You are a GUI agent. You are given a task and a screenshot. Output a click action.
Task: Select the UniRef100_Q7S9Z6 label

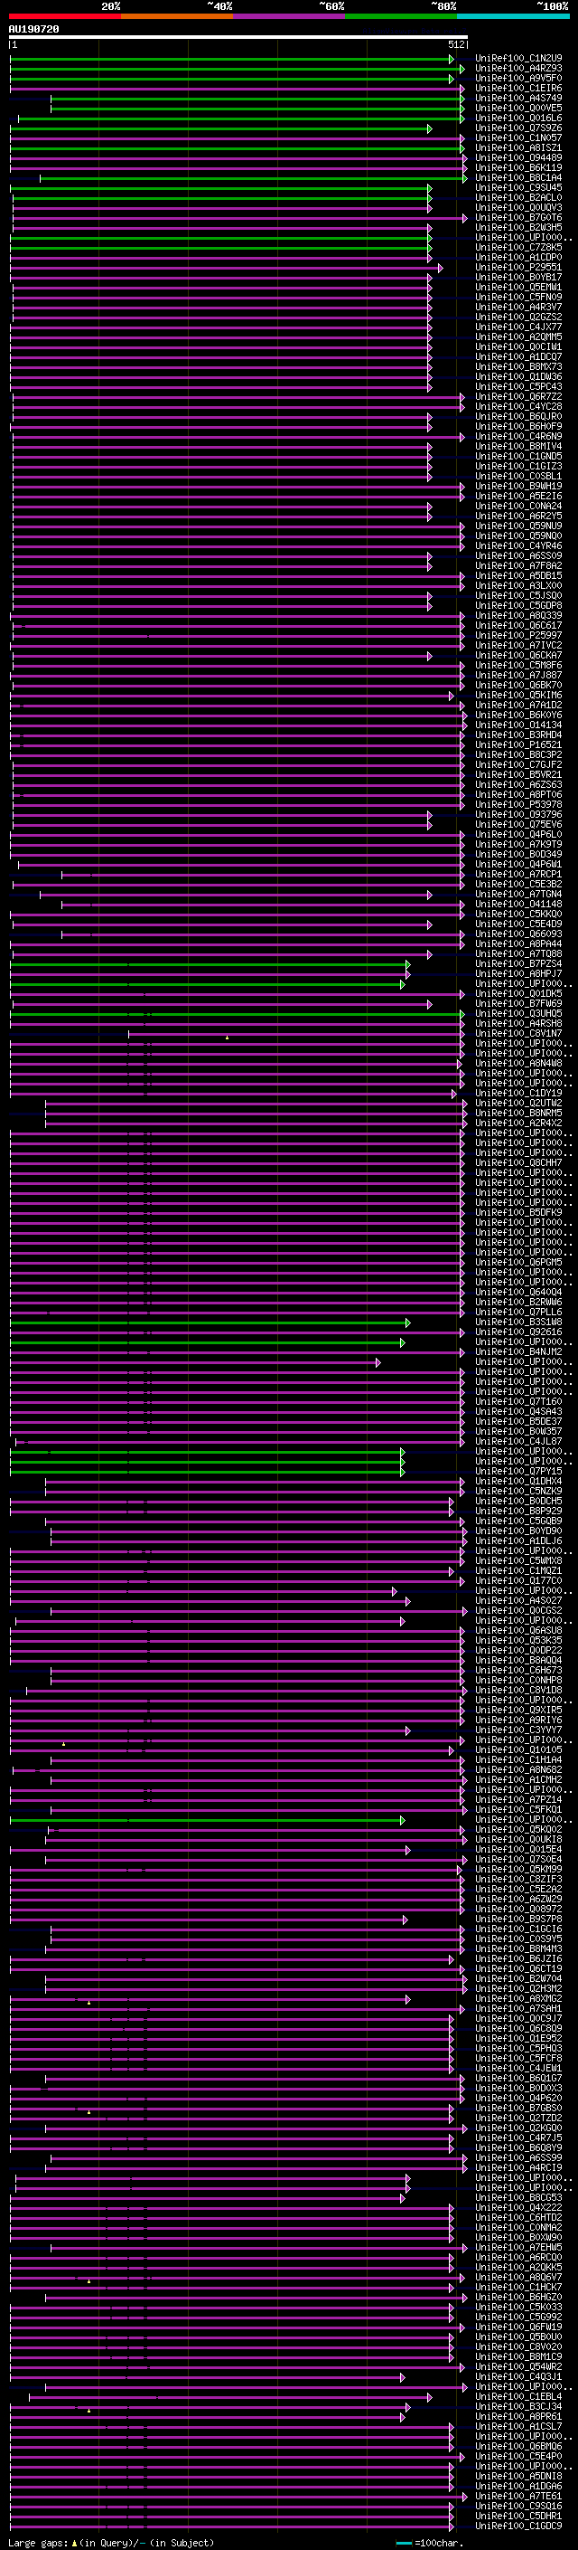[x=518, y=128]
